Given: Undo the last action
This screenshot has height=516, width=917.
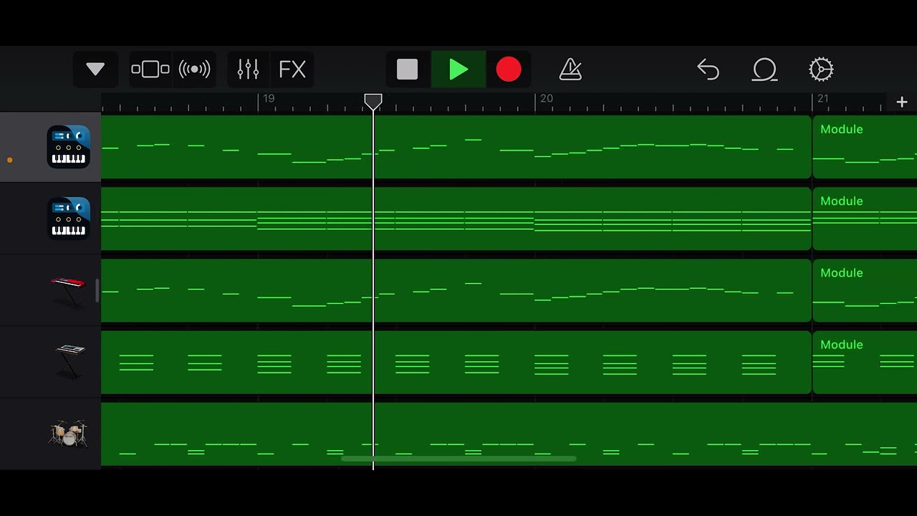Looking at the screenshot, I should click(708, 70).
